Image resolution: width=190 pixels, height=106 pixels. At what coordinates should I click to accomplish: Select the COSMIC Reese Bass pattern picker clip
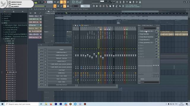35,37
